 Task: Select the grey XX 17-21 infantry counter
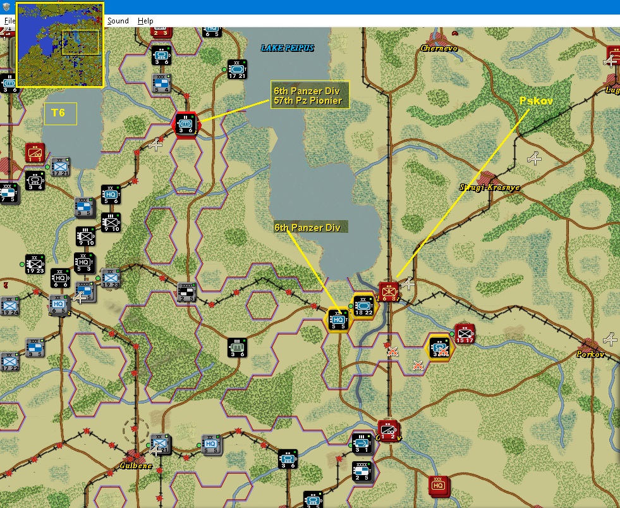tap(61, 166)
